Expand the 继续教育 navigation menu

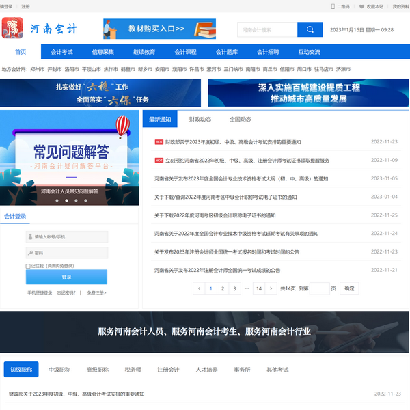tap(144, 52)
